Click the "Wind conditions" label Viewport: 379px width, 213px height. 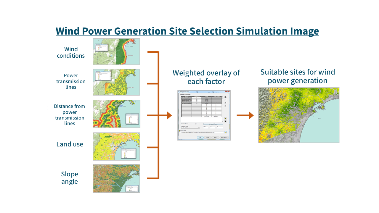point(71,52)
